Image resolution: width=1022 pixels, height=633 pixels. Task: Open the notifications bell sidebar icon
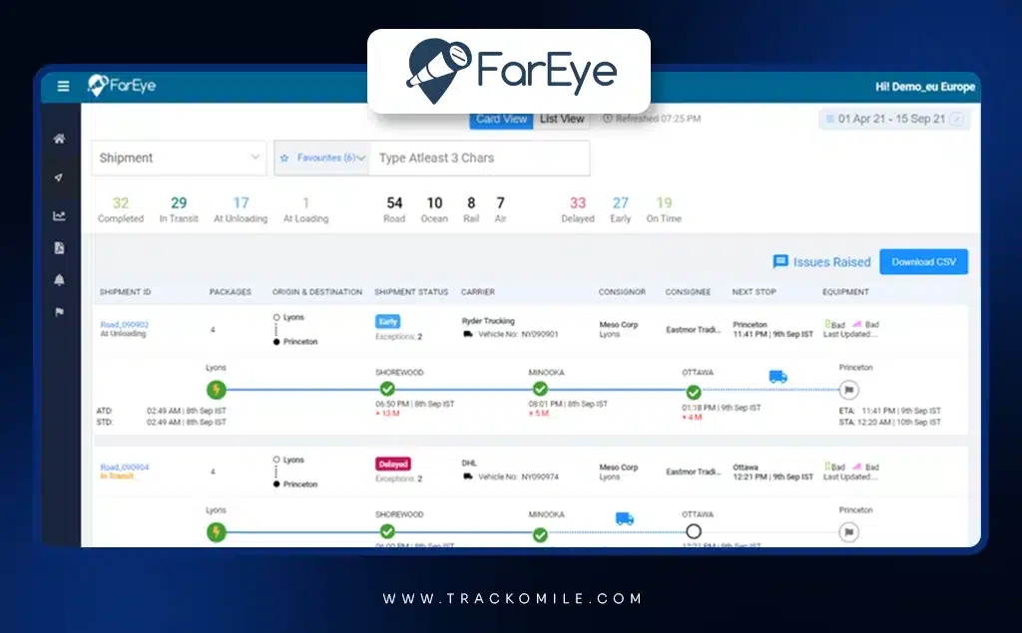pos(59,280)
